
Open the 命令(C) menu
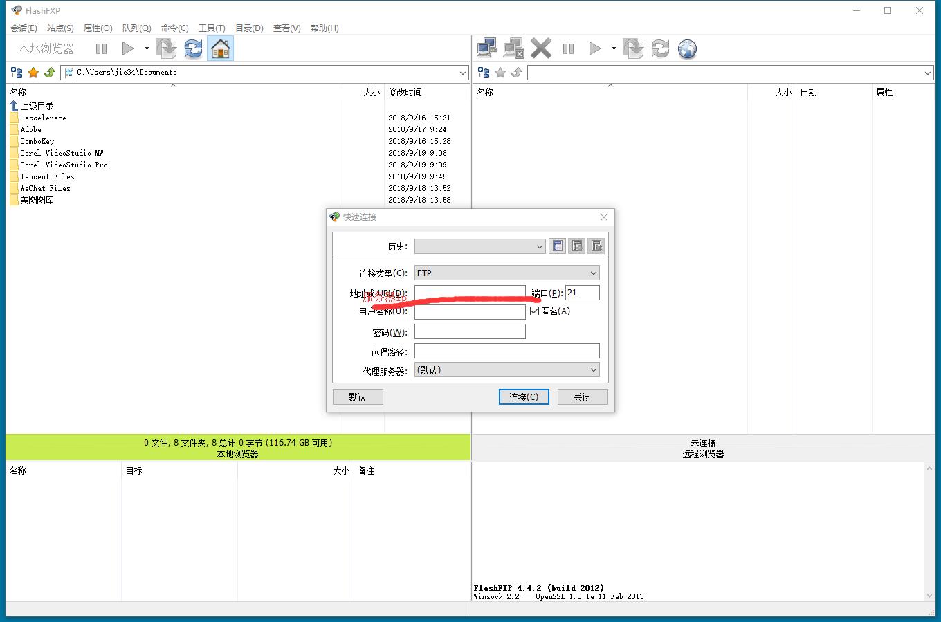(175, 28)
